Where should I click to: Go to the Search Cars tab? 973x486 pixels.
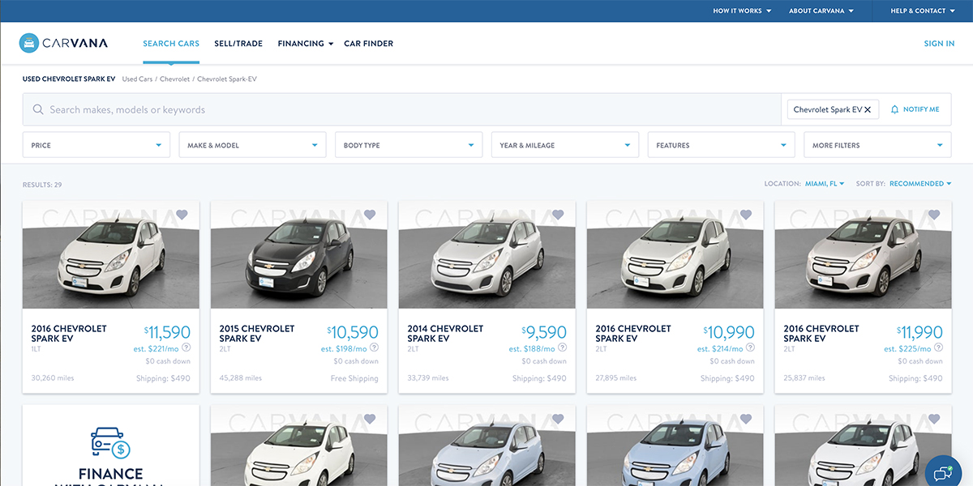[x=171, y=44]
